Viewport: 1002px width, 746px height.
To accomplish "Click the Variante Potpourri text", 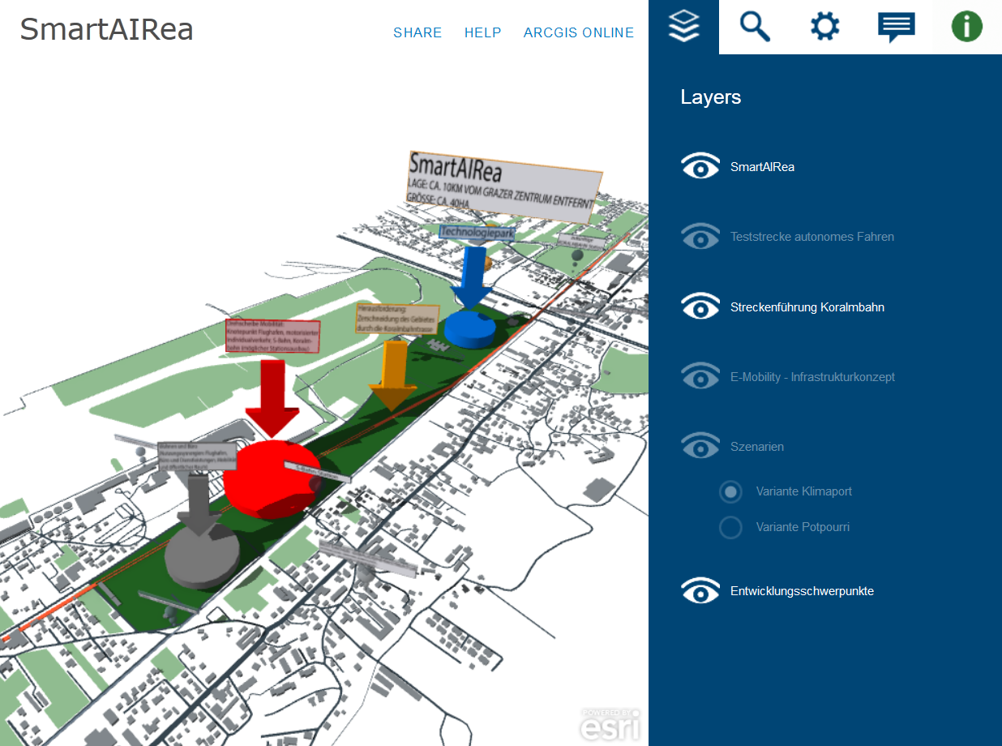I will pyautogui.click(x=803, y=527).
